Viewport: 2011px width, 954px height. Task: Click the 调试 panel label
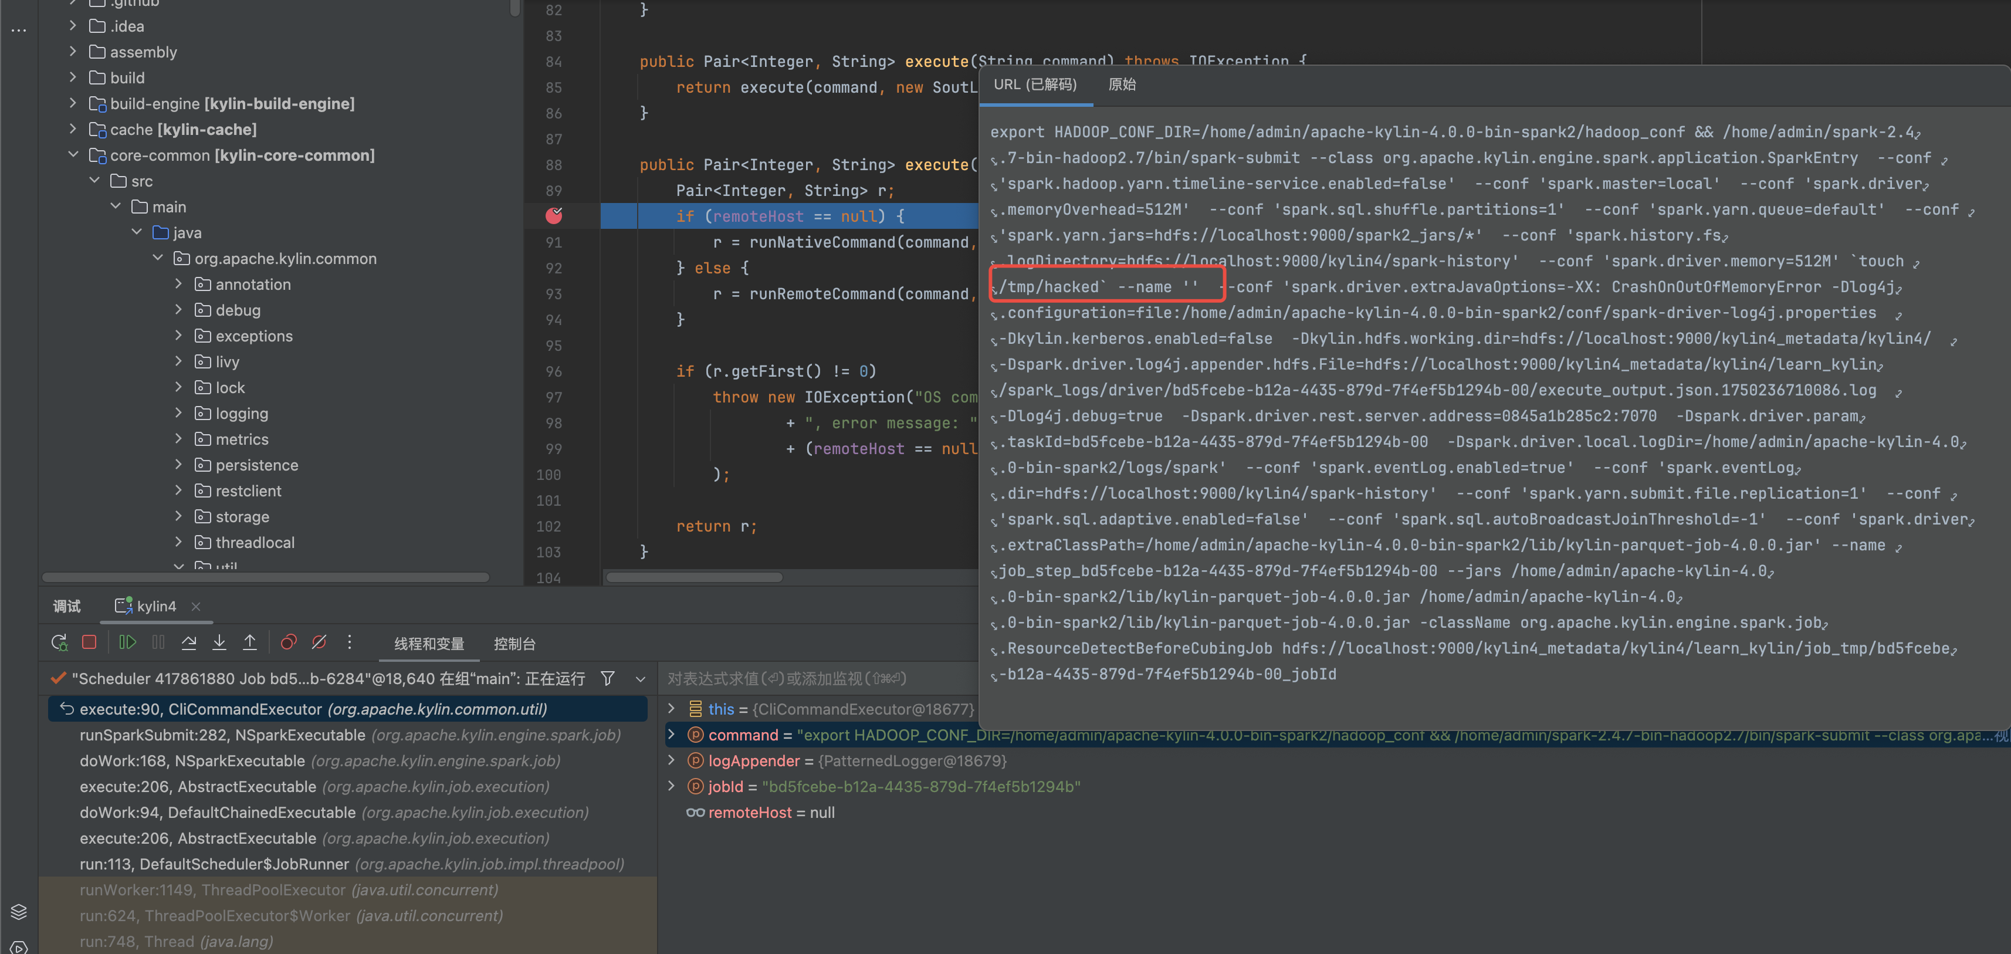point(66,607)
